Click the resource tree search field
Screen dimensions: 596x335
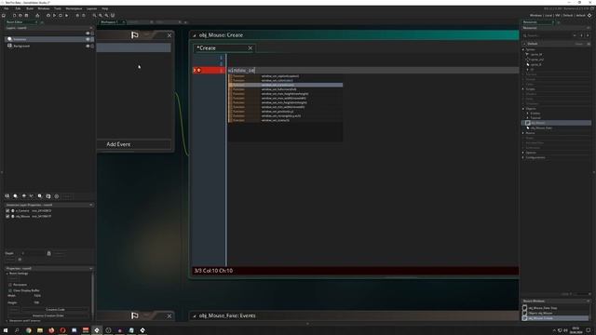[x=548, y=35]
